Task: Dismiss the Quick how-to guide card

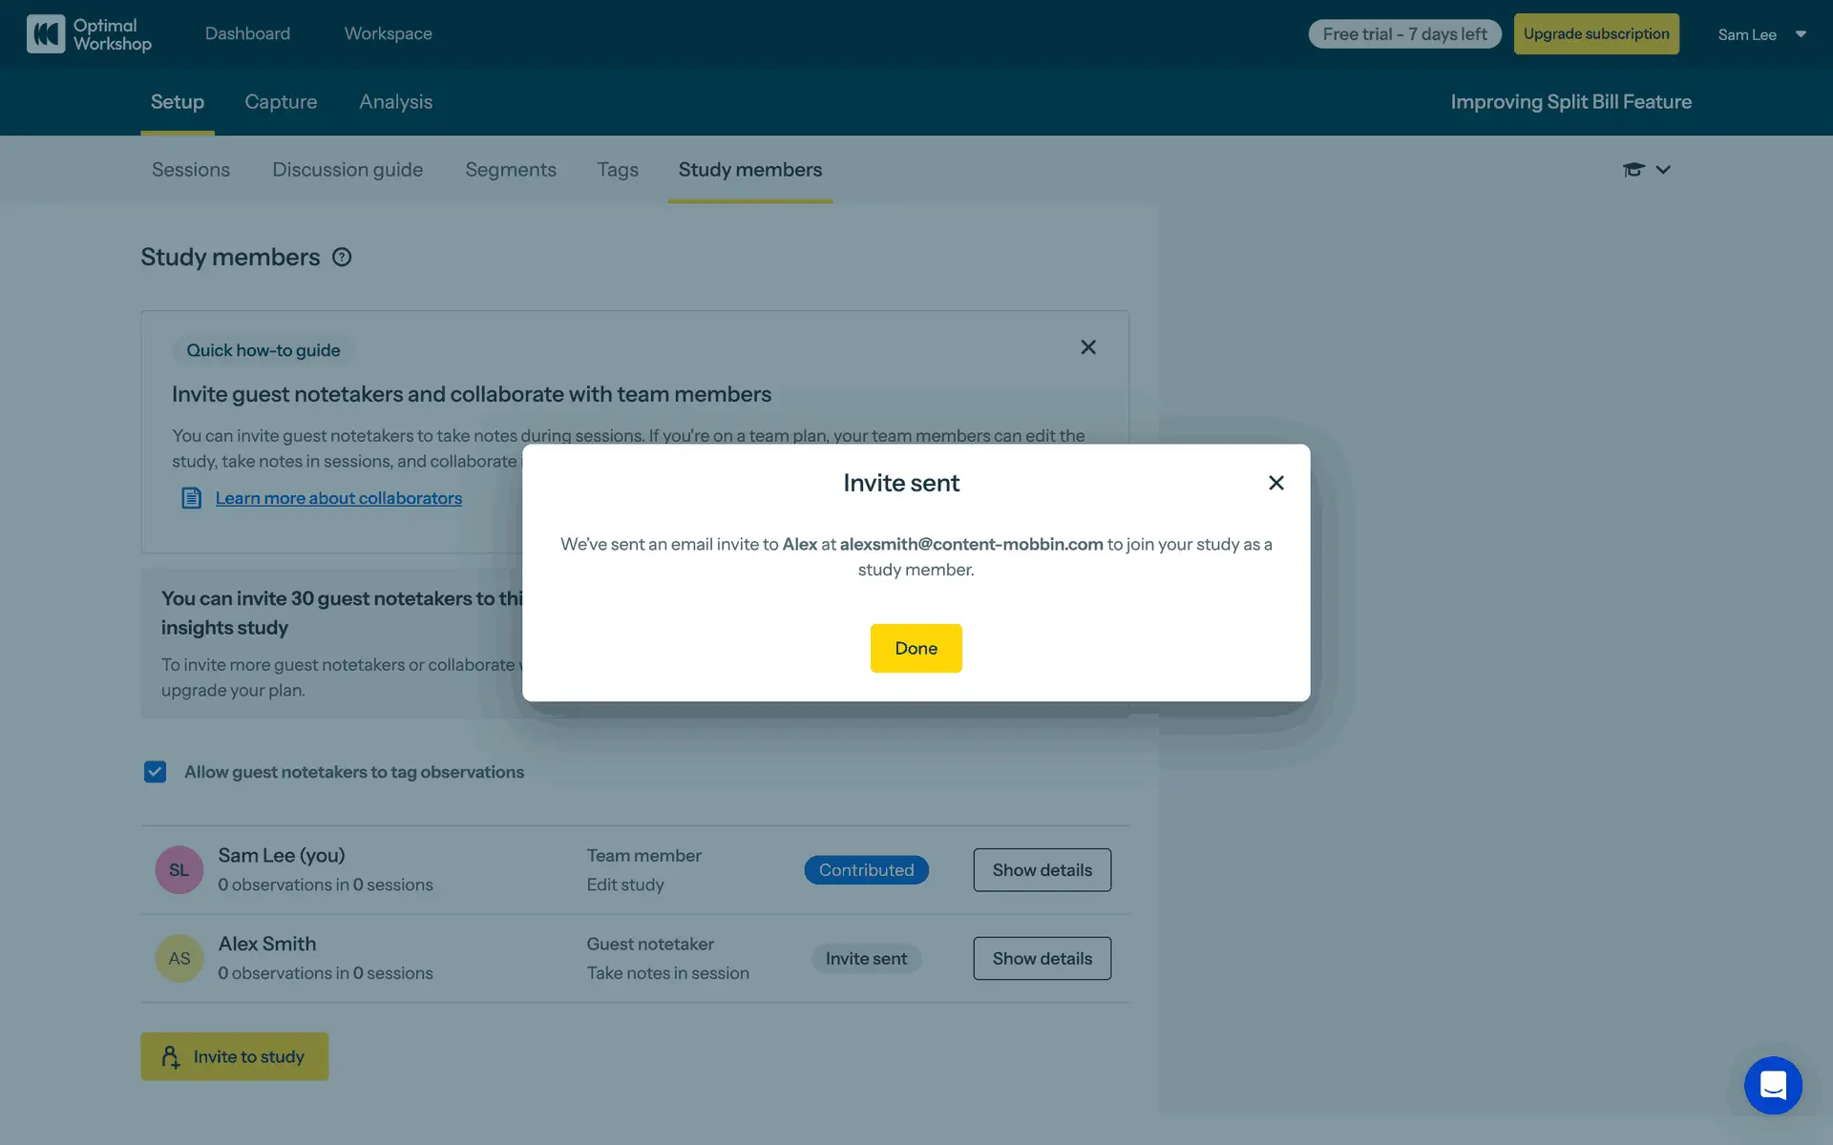Action: 1087,347
